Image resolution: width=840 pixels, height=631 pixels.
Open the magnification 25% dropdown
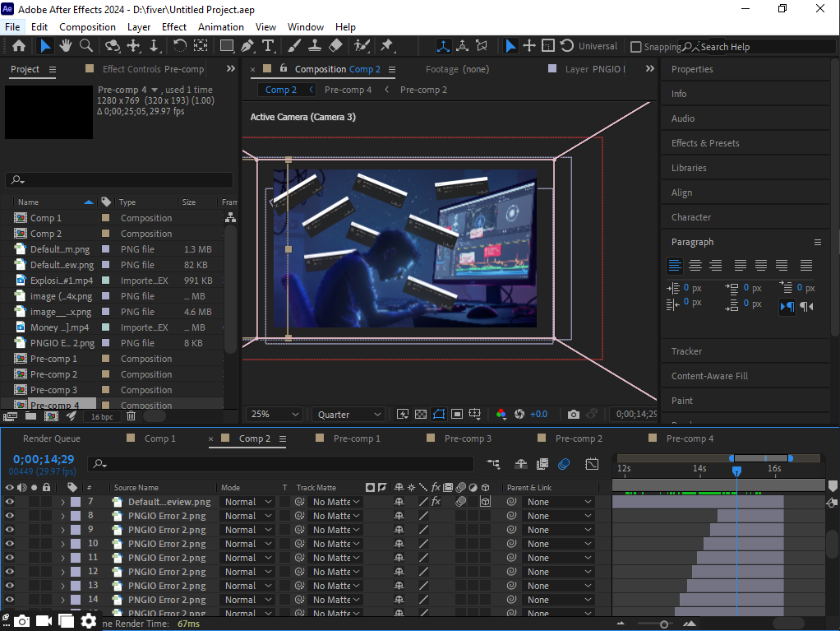click(x=275, y=415)
